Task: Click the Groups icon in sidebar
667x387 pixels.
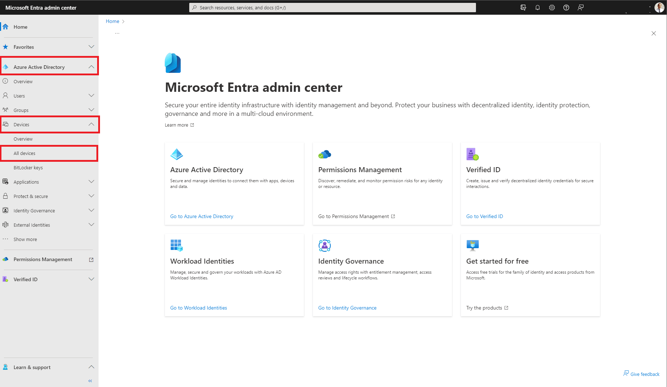Action: pyautogui.click(x=5, y=110)
